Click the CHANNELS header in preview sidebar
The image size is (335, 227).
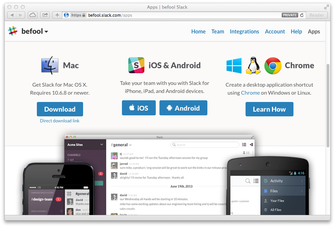pos(74,155)
